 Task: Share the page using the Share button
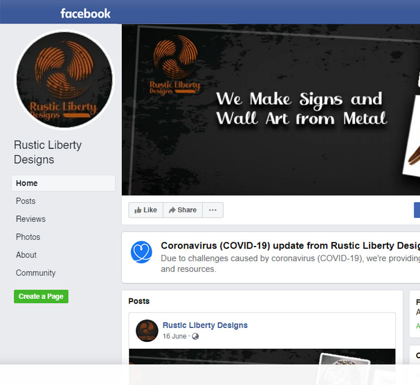[x=182, y=210]
